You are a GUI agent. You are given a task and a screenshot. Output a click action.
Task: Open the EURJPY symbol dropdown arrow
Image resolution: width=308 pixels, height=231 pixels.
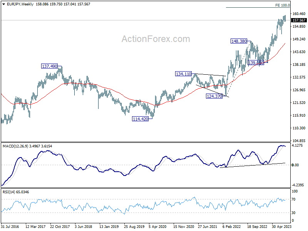3,4
